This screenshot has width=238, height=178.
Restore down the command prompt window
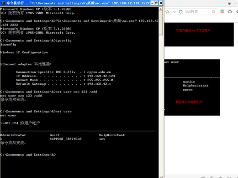point(156,3)
